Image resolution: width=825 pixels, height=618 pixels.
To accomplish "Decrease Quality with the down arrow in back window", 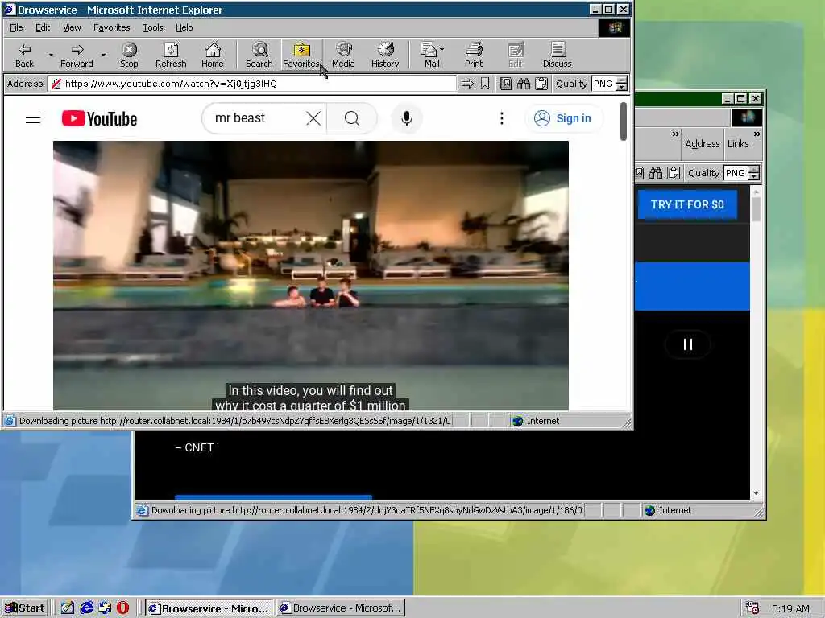I will tap(754, 176).
